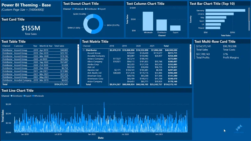251x141 pixels.
Task: Click the $154,573,141 total in the table
Action: [x=61, y=84]
